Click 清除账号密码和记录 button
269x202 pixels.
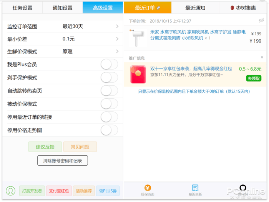pos(63,161)
